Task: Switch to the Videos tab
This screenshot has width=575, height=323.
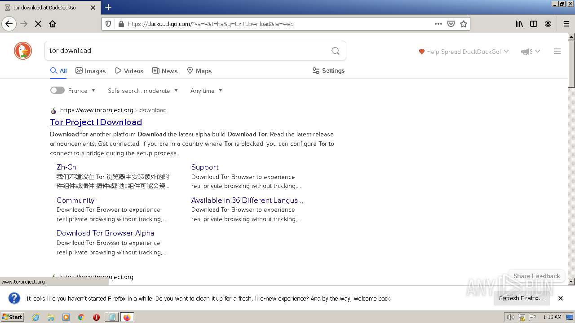Action: pyautogui.click(x=129, y=71)
